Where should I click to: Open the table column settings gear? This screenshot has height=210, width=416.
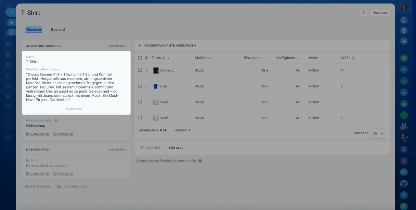146,58
